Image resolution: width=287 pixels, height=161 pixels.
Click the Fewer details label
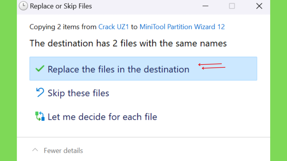(x=63, y=151)
